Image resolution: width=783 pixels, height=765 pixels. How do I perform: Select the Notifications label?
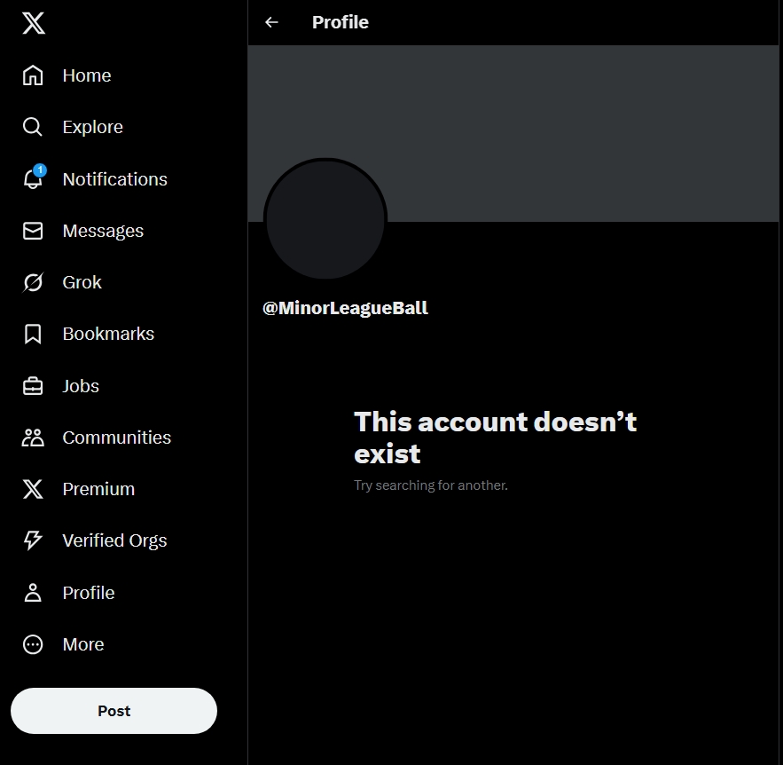click(x=115, y=179)
